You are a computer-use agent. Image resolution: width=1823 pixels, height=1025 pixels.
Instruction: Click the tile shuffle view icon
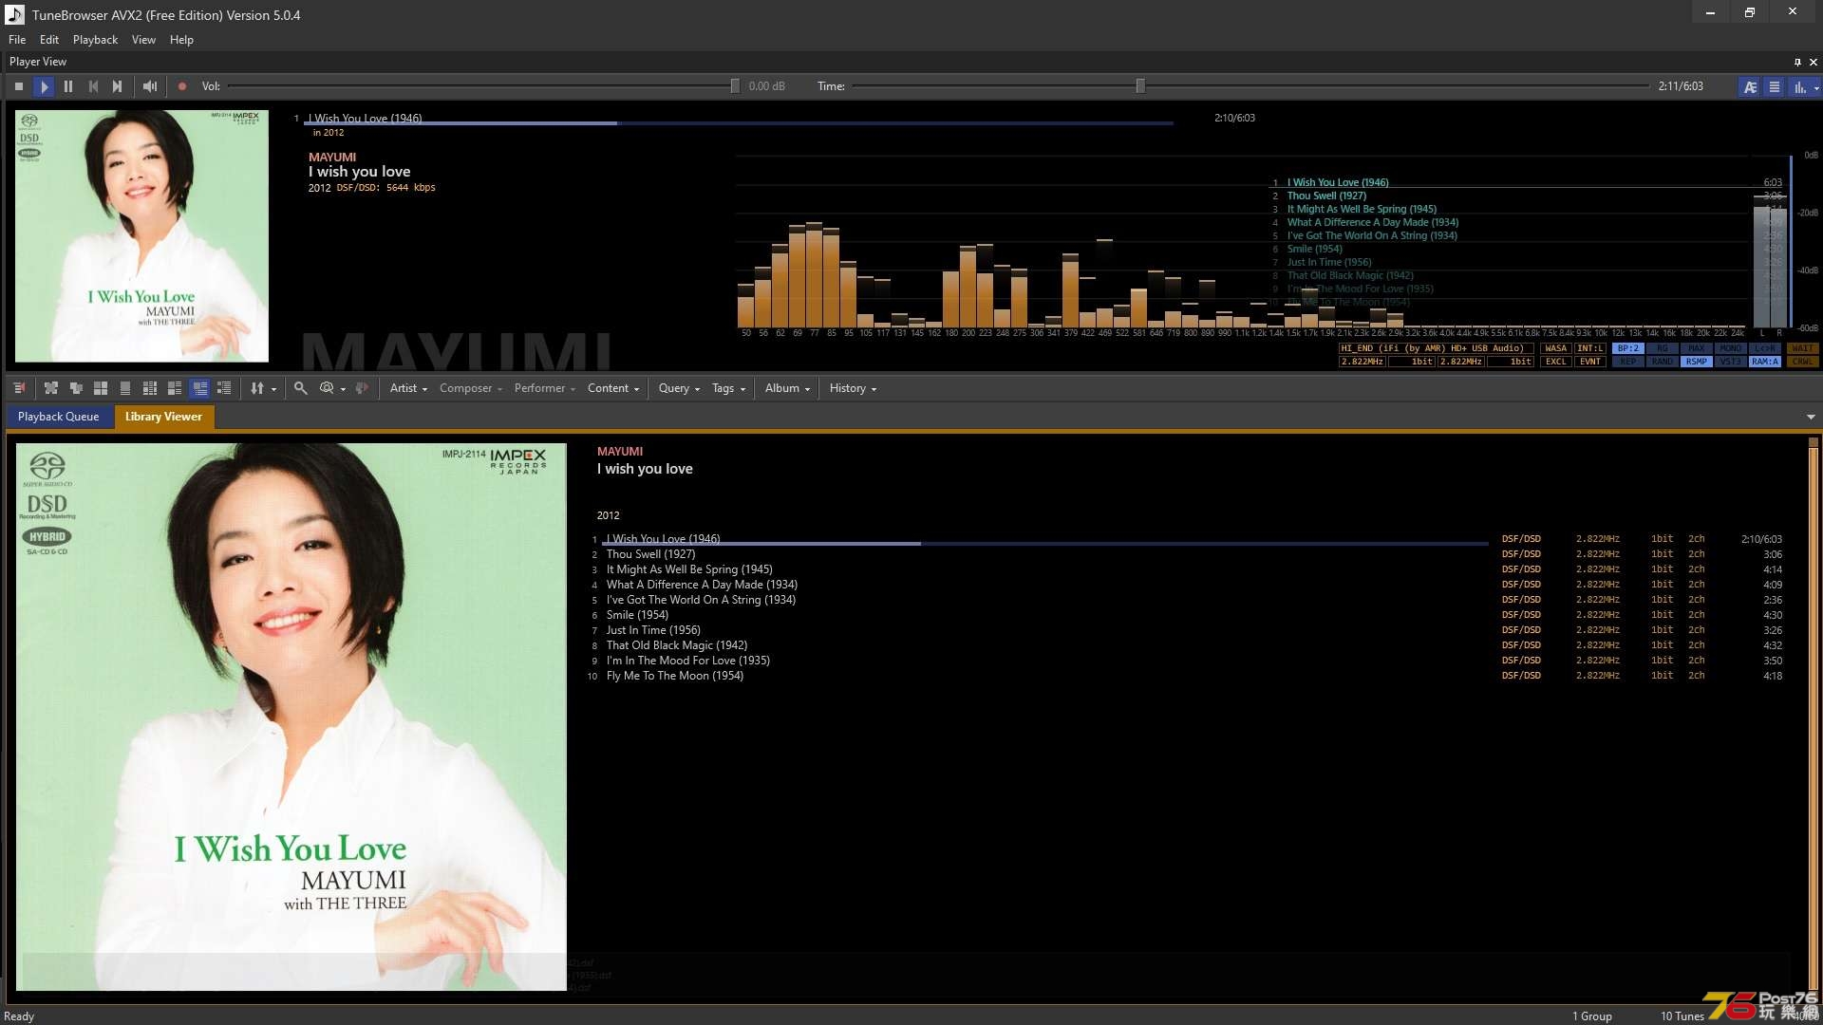pos(51,388)
